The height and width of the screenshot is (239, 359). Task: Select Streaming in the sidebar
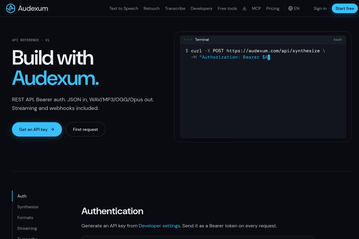pyautogui.click(x=27, y=228)
